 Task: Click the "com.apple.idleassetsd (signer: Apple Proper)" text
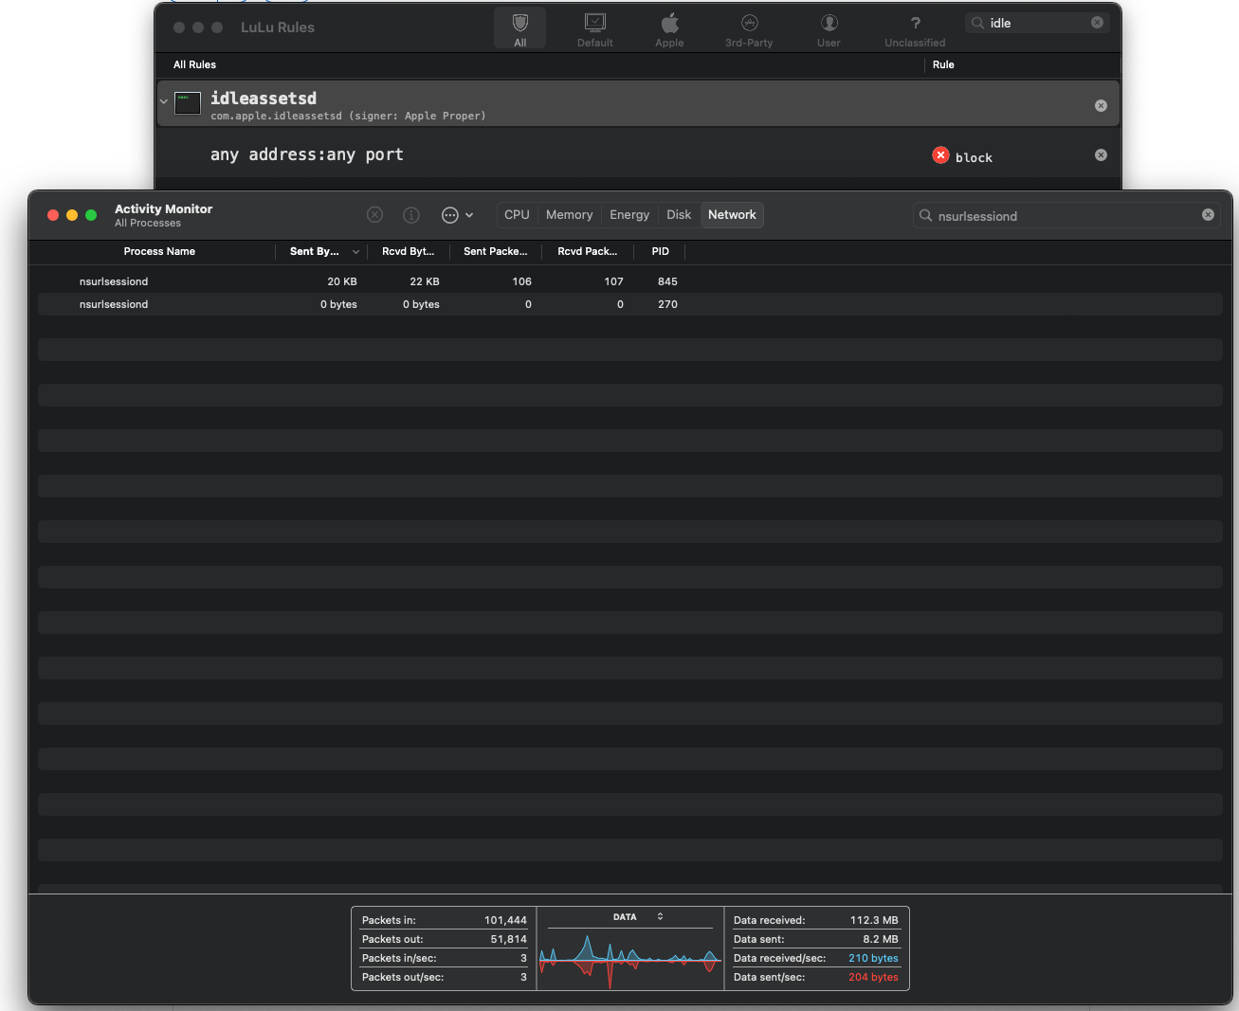pyautogui.click(x=348, y=116)
